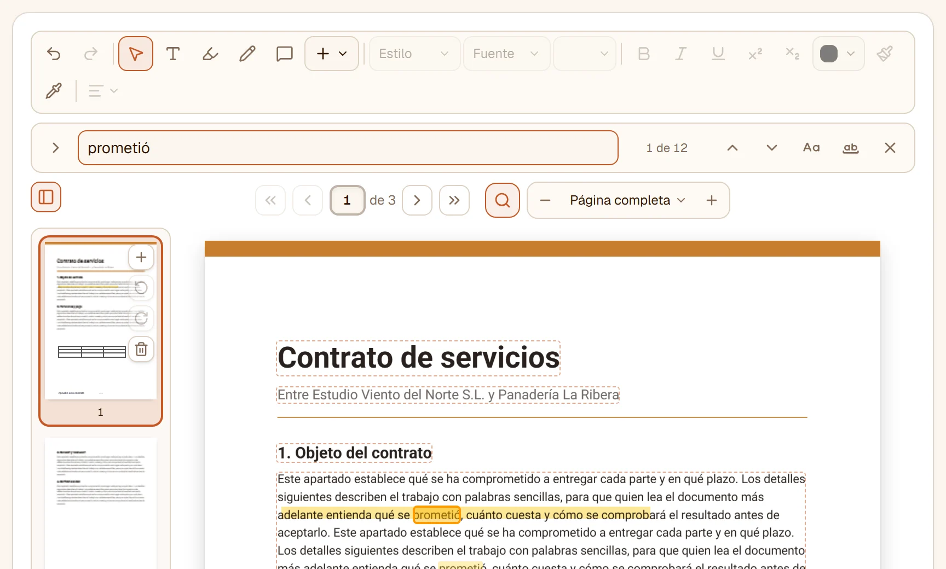
Task: Open the font size dropdown
Action: (585, 54)
